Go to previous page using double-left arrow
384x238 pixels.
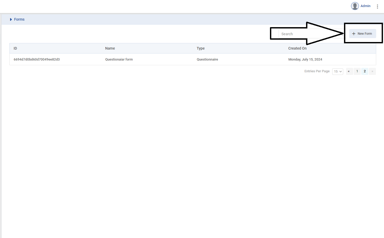coord(349,71)
